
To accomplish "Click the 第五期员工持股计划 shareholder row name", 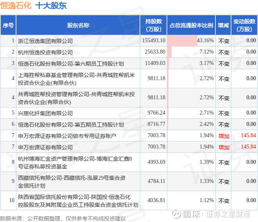I will [71, 125].
